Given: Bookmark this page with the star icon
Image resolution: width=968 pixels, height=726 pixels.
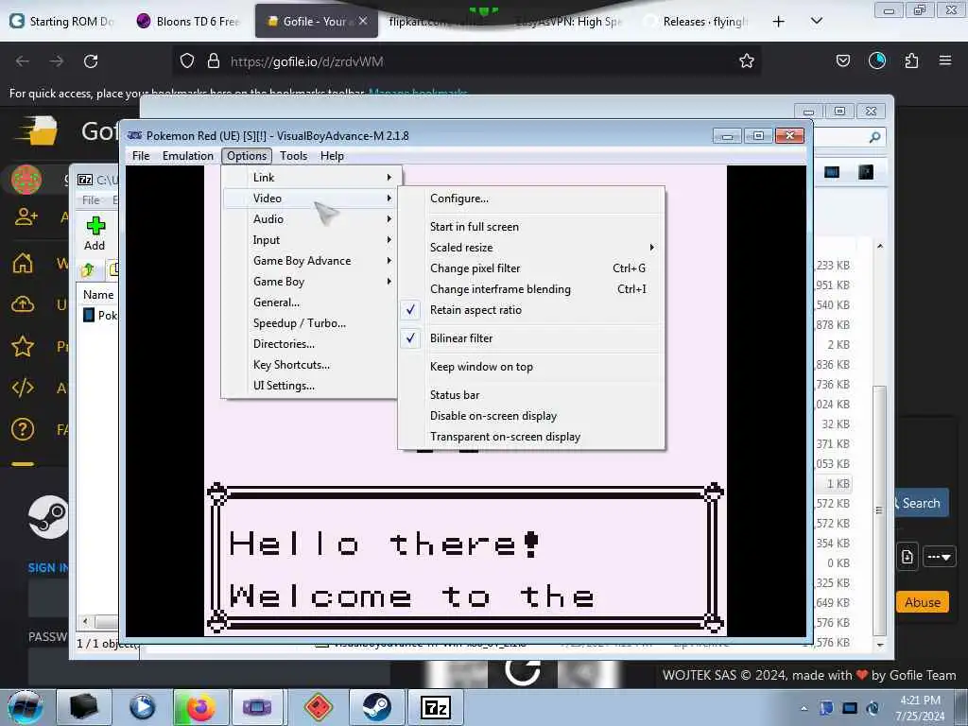Looking at the screenshot, I should 747,61.
